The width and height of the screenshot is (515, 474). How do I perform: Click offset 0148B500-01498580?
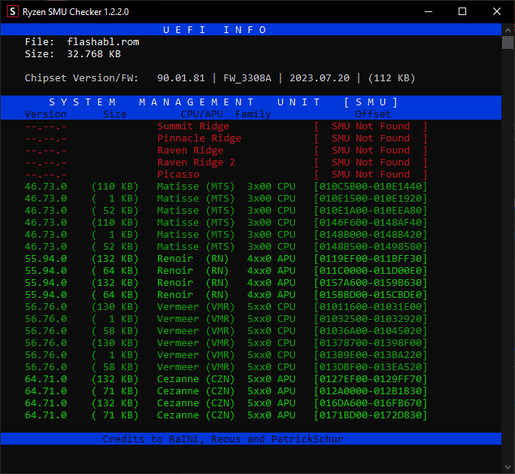(x=371, y=247)
